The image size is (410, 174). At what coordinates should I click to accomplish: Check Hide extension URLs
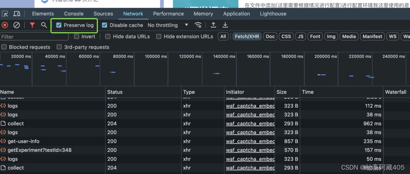(x=159, y=36)
